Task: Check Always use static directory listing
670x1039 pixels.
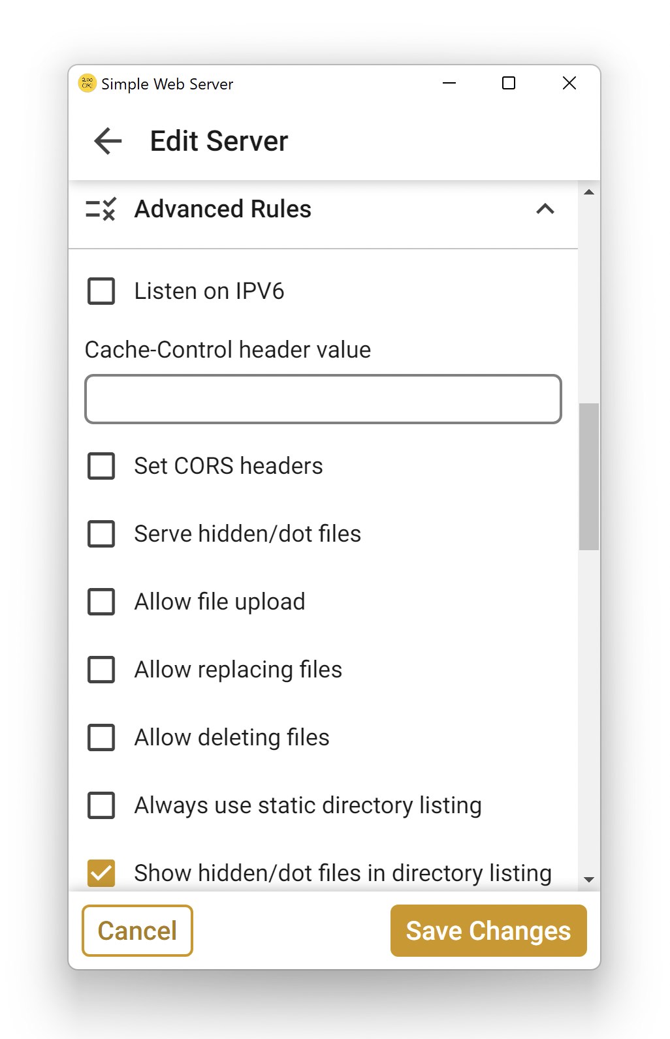Action: tap(101, 805)
